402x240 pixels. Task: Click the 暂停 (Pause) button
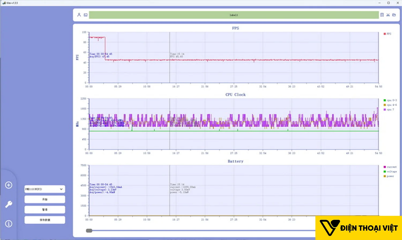[45, 210]
